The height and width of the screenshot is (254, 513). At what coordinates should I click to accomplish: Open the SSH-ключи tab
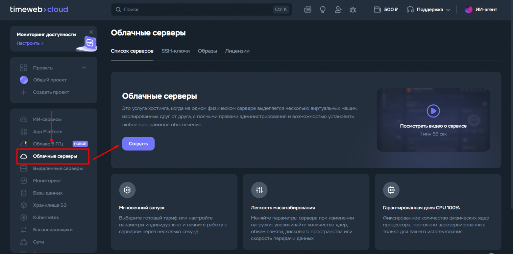(x=176, y=51)
